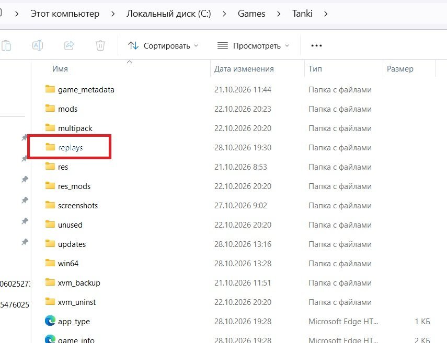This screenshot has width=447, height=343.
Task: Click the Rename icon in toolbar
Action: tap(38, 45)
